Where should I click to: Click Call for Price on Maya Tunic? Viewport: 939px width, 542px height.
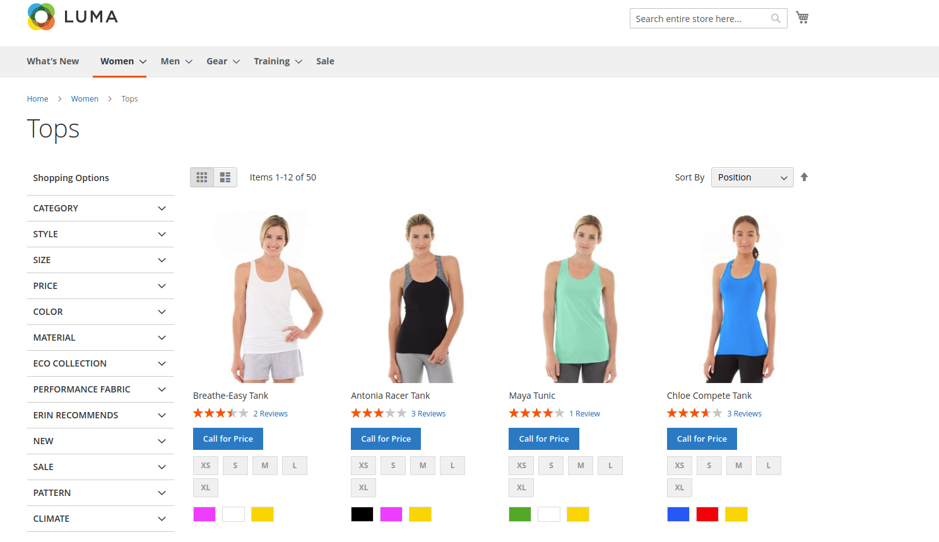coord(543,439)
